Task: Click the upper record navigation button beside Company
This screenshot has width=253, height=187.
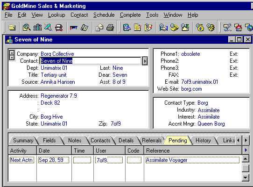Action: (x=12, y=53)
